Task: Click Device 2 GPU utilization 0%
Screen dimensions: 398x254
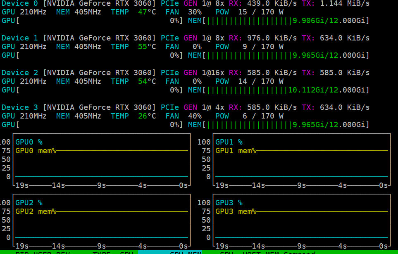Action: [174, 90]
